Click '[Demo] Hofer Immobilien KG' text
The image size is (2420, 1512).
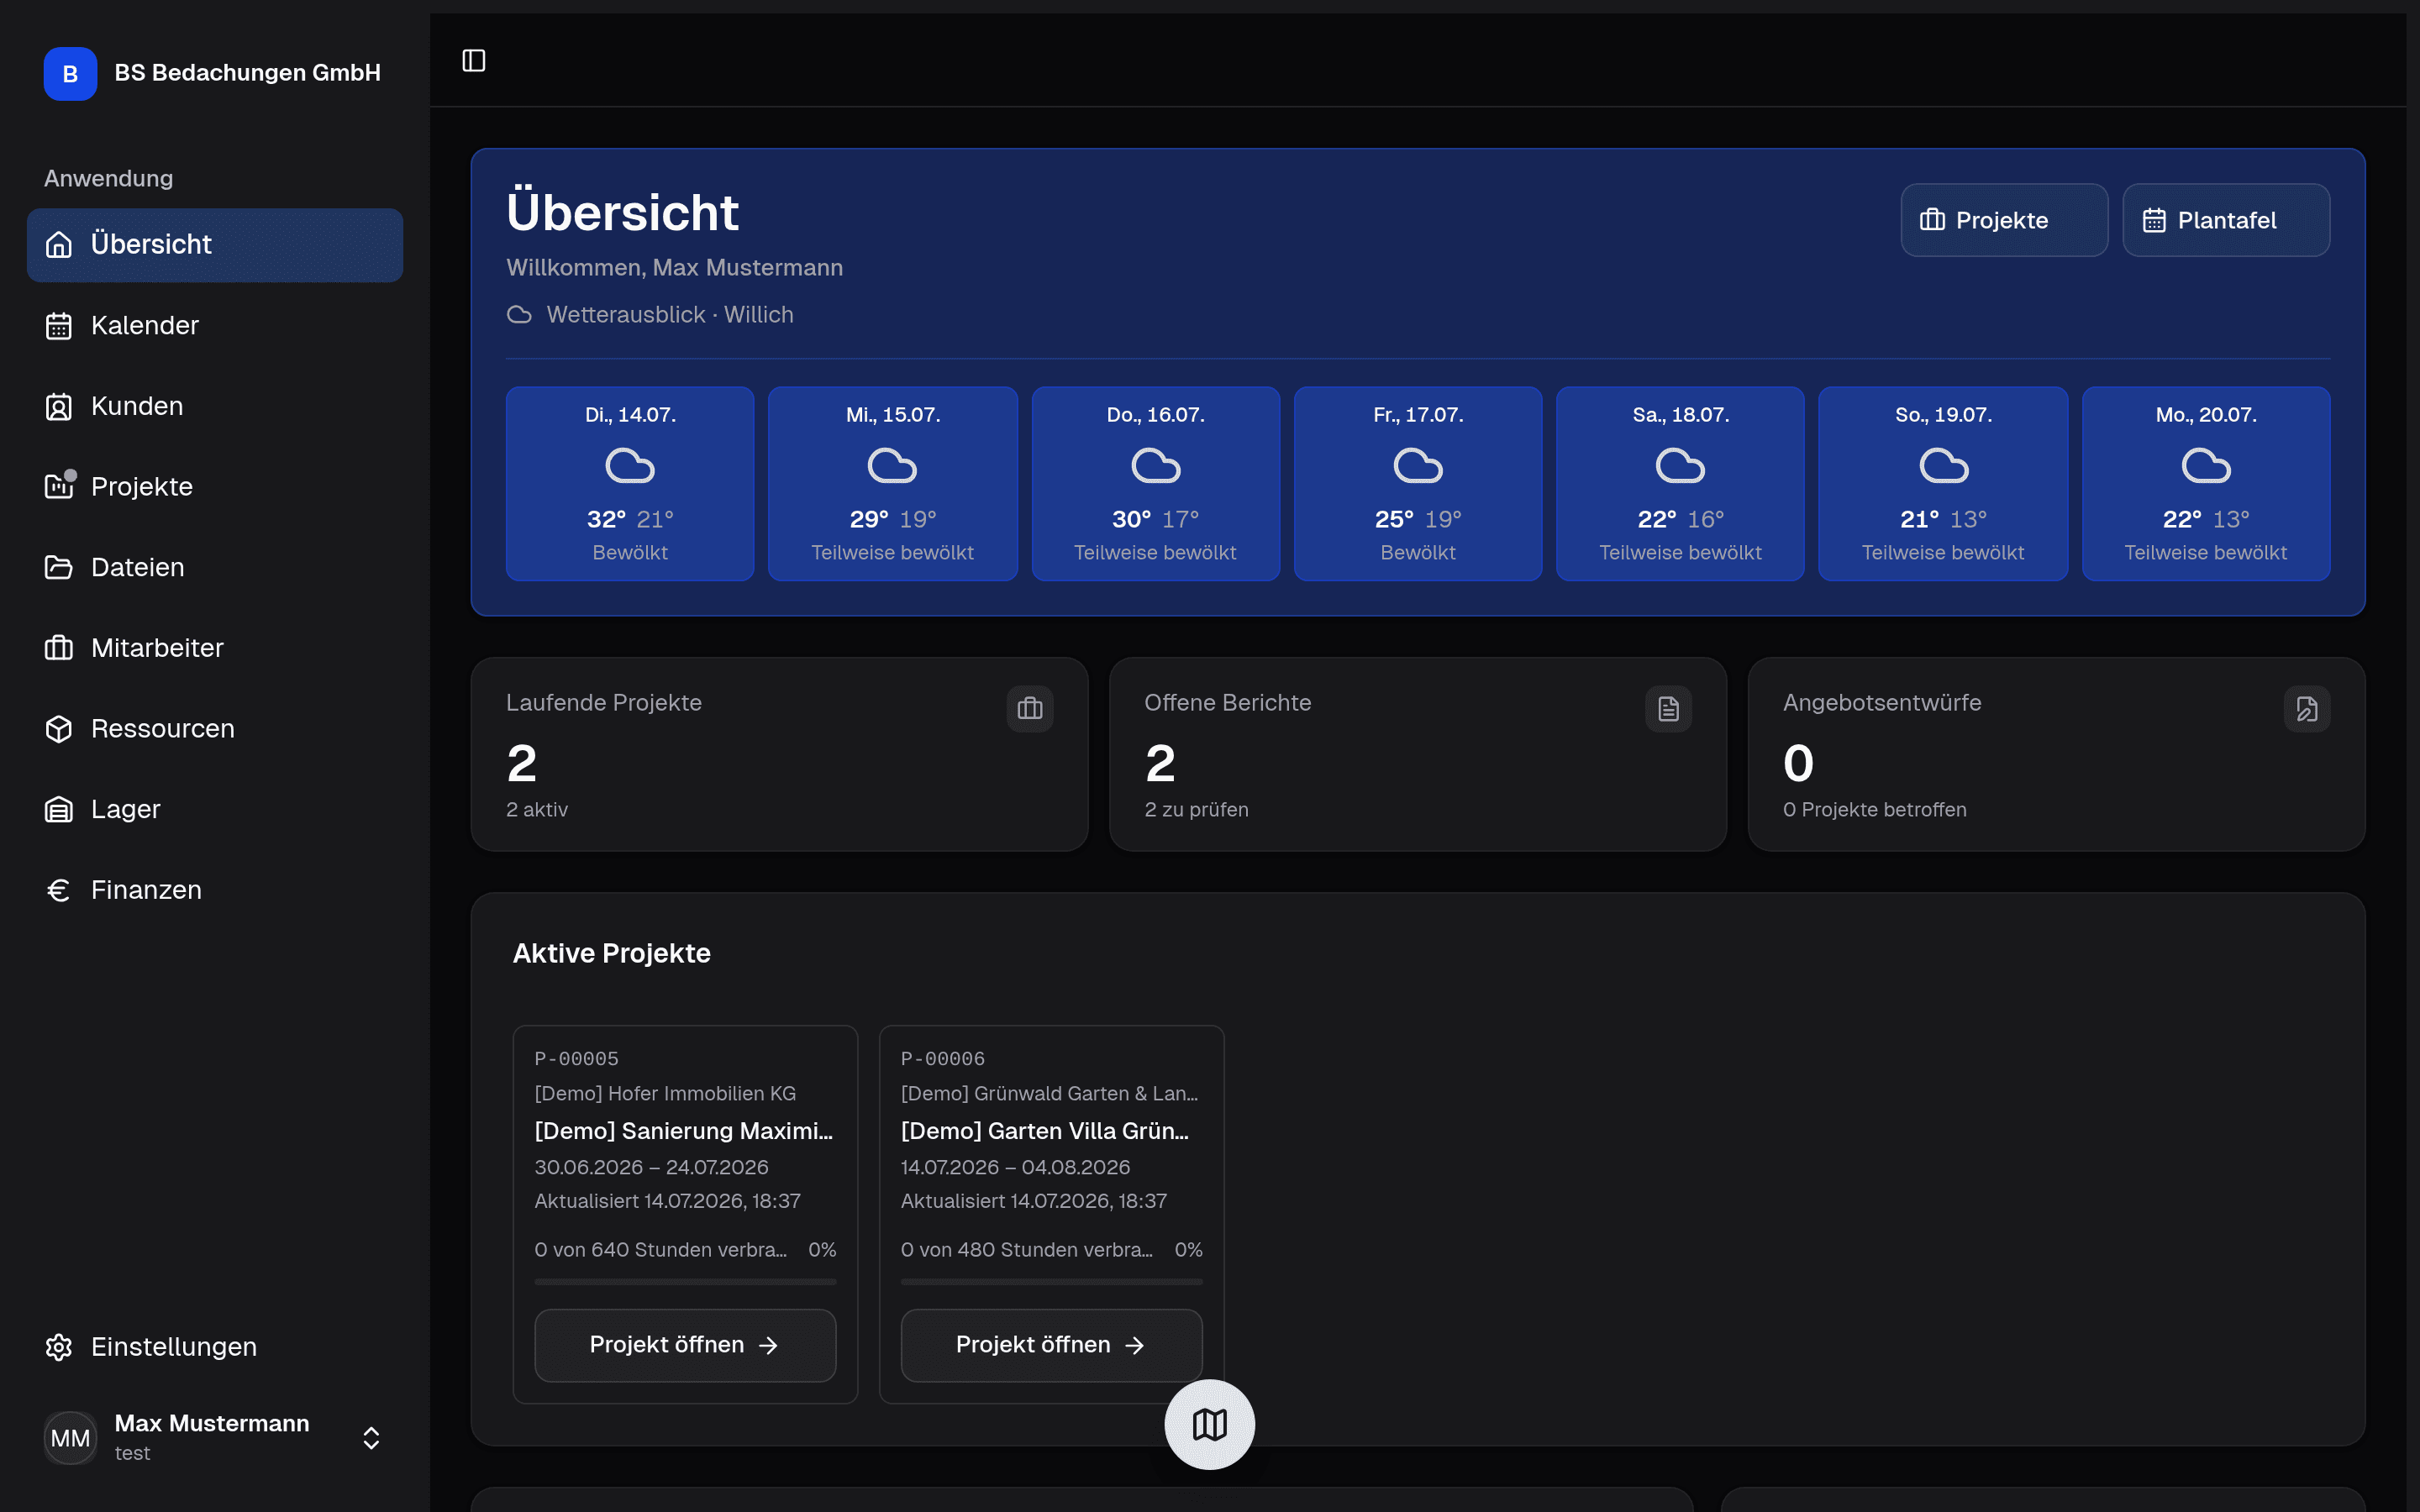click(x=665, y=1094)
